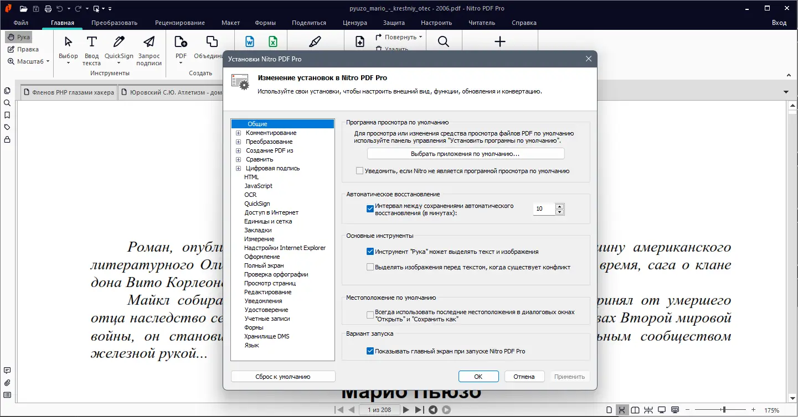Expand the Преобразование tree node
798x417 pixels.
[239, 142]
